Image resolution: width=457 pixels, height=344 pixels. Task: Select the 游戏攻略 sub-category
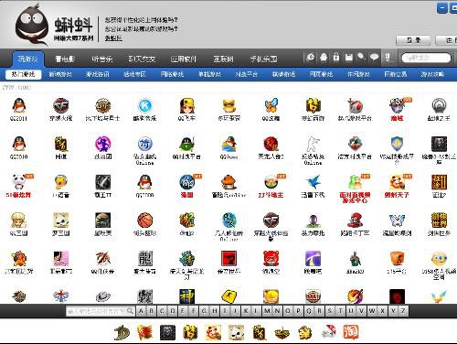432,74
